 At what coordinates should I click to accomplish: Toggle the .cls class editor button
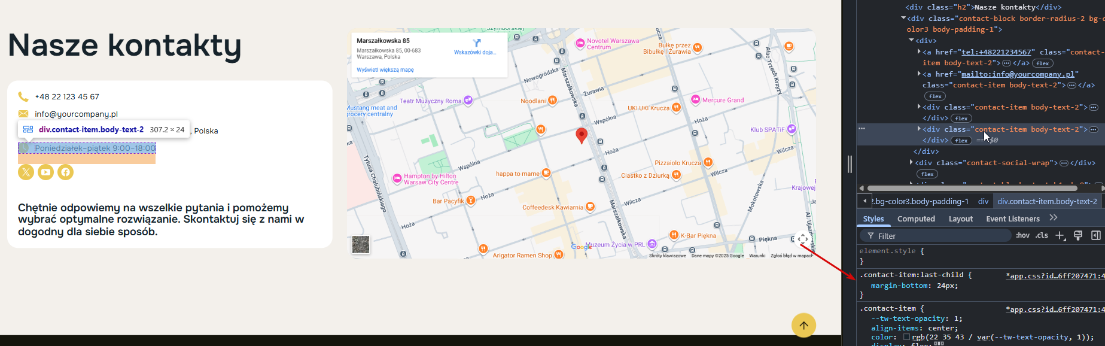coord(1042,236)
